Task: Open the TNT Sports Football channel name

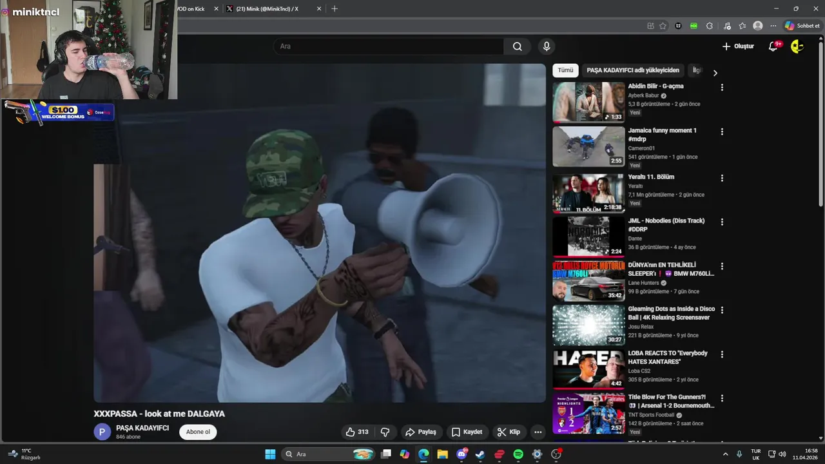Action: pos(651,415)
